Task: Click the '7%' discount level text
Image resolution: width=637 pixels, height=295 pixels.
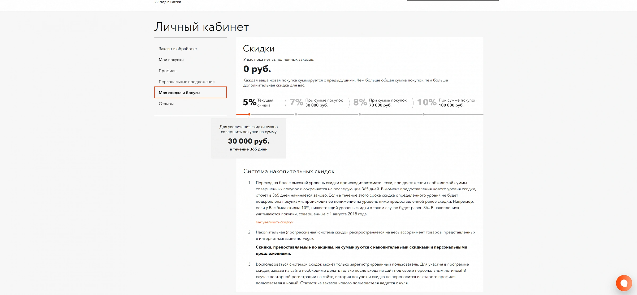Action: (296, 102)
